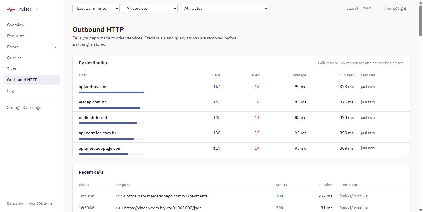Viewport: 423px width, 212px height.
Task: Open Storage & settings
Action: pyautogui.click(x=32, y=107)
